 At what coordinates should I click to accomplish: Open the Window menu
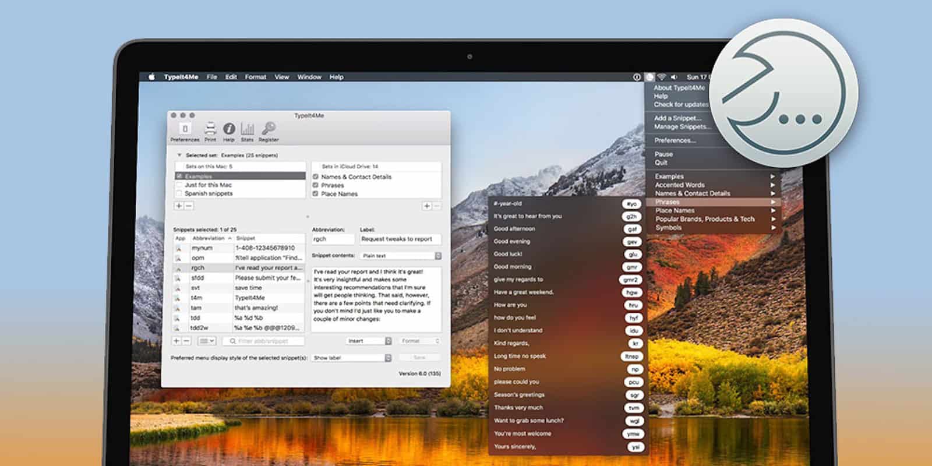[309, 77]
